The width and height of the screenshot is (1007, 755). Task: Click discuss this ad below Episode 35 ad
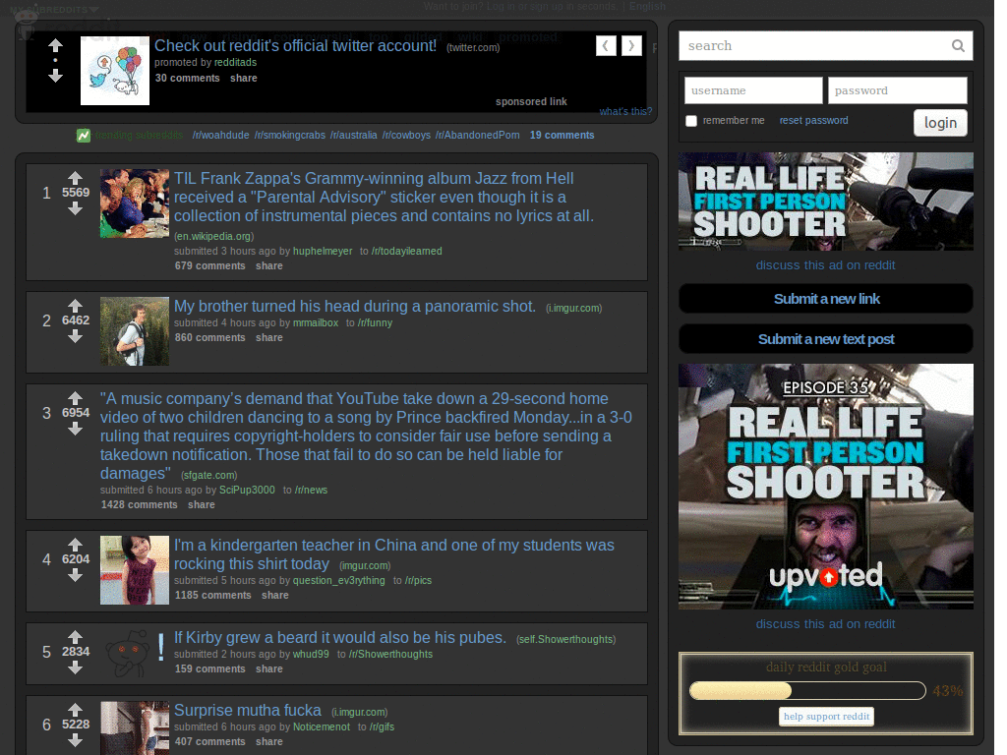click(825, 624)
